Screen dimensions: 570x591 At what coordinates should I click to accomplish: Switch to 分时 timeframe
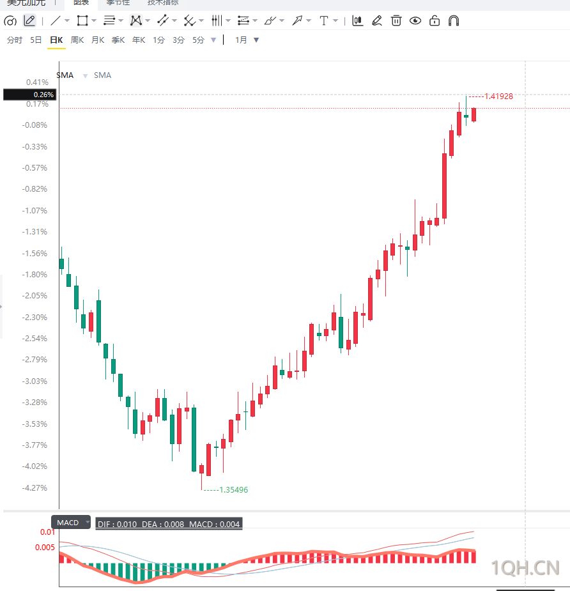pyautogui.click(x=15, y=40)
